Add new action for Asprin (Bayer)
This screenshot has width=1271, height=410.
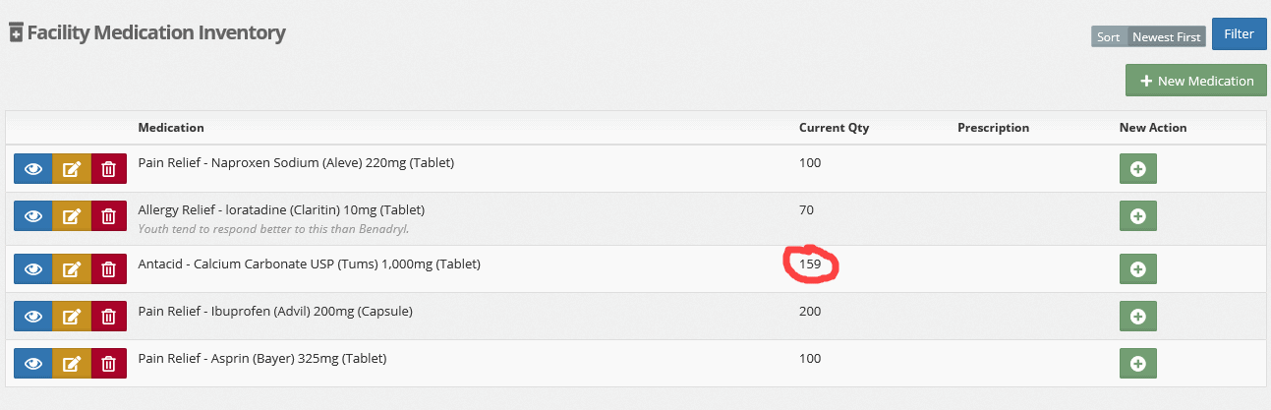[1138, 363]
